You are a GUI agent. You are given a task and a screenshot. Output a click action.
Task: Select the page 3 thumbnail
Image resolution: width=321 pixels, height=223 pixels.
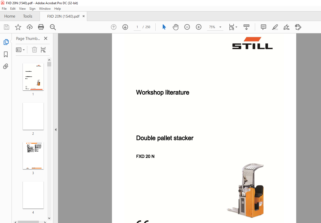pos(33,156)
